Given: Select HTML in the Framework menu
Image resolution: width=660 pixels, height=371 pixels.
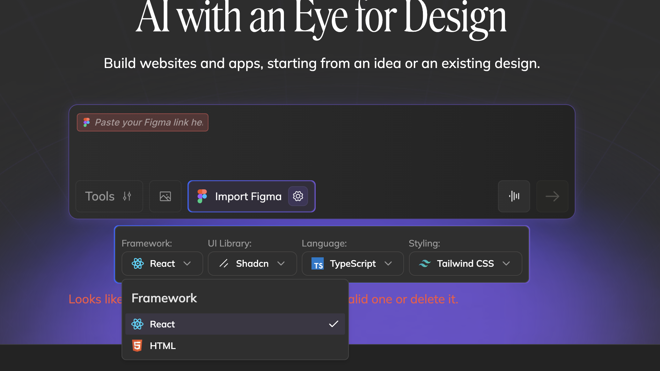Looking at the screenshot, I should click(235, 346).
